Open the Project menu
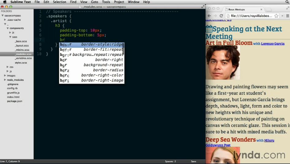290x164 pixels. tap(119, 2)
